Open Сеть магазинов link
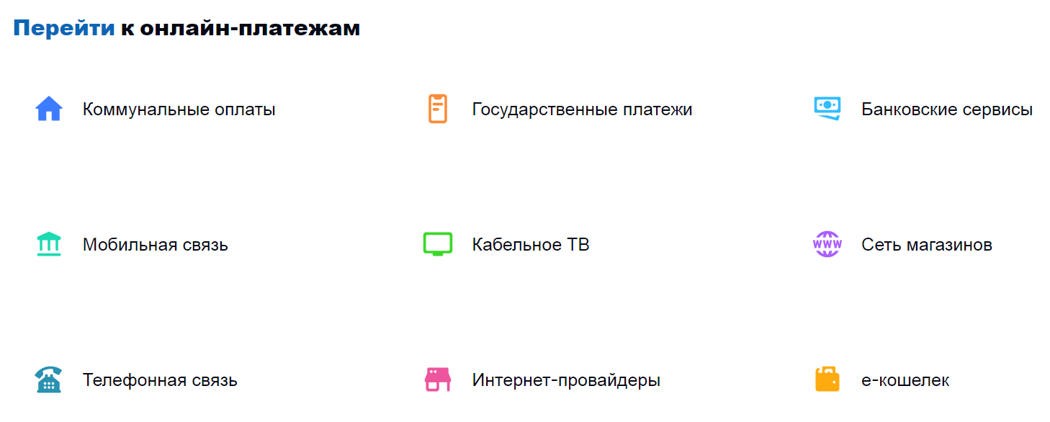 926,245
